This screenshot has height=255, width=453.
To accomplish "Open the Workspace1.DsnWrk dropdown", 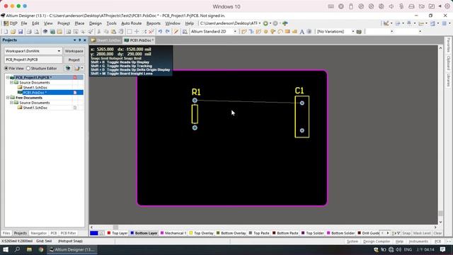I will pyautogui.click(x=59, y=51).
